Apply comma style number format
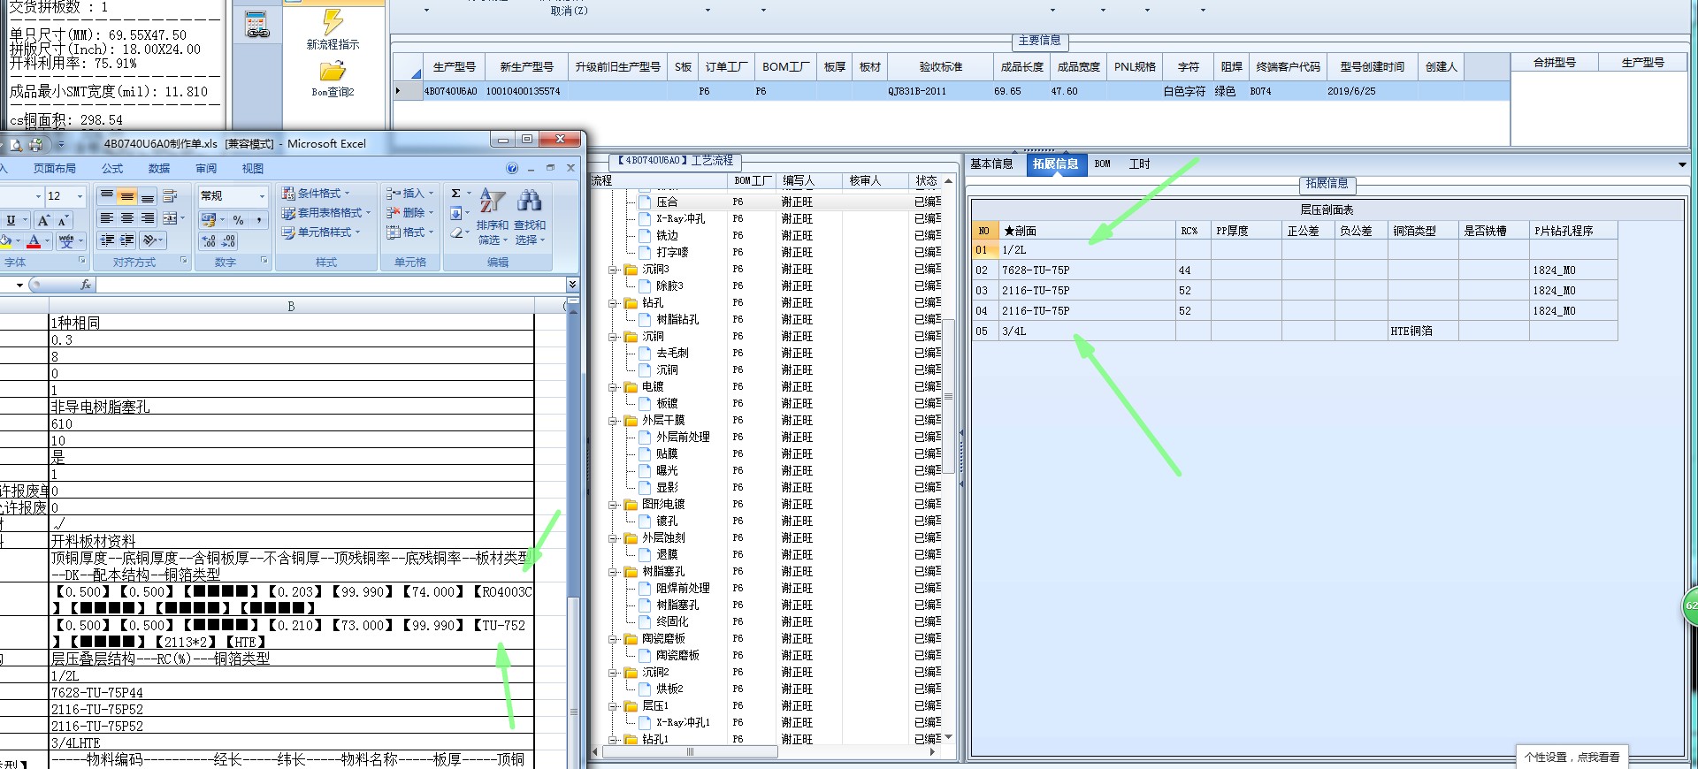This screenshot has width=1698, height=769. click(258, 219)
